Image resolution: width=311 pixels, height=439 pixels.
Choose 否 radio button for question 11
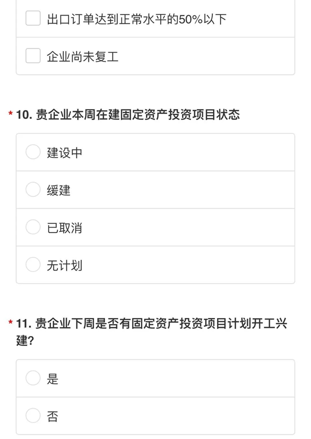pos(33,415)
